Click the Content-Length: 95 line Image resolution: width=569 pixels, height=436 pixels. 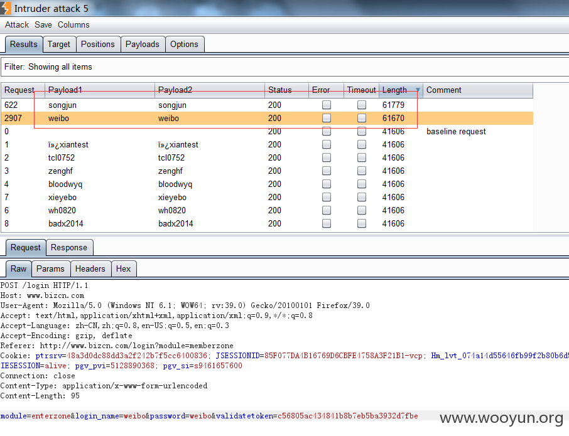click(x=40, y=396)
